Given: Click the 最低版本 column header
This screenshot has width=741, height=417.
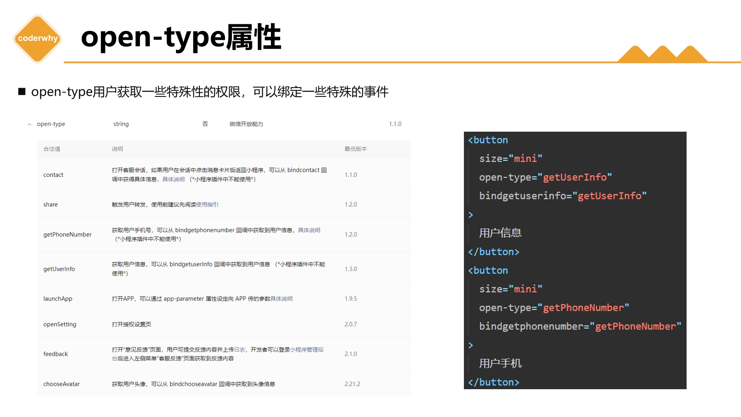Looking at the screenshot, I should coord(355,149).
